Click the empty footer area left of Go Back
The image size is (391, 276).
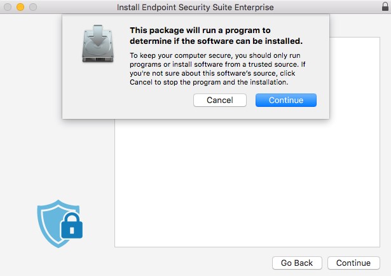(x=159, y=263)
